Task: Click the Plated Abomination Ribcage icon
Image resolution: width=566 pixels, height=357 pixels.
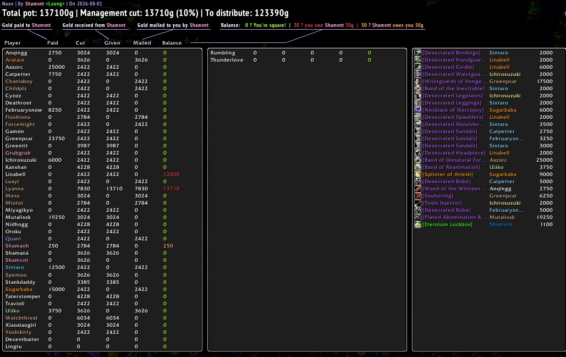Action: pos(417,217)
